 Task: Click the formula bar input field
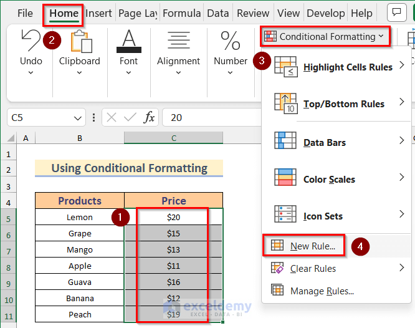212,117
